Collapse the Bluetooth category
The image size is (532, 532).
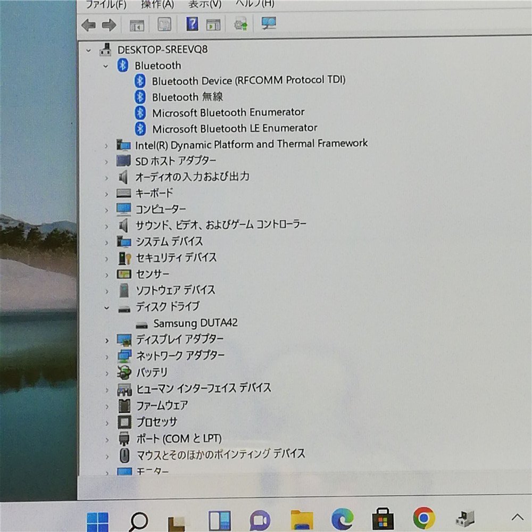pyautogui.click(x=105, y=66)
